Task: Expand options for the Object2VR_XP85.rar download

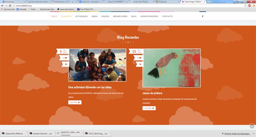Action: tap(26, 133)
